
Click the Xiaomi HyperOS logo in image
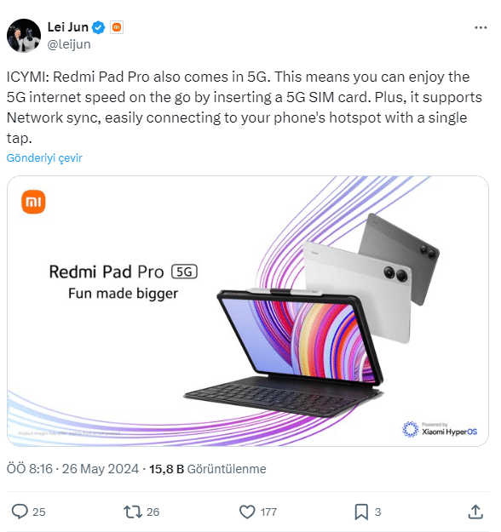440,429
